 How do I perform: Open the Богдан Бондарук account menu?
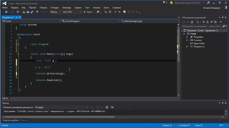point(213,8)
